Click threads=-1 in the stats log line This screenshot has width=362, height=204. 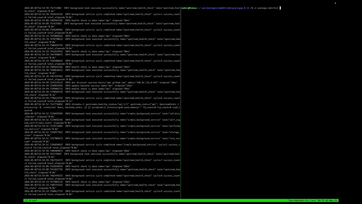pos(78,104)
